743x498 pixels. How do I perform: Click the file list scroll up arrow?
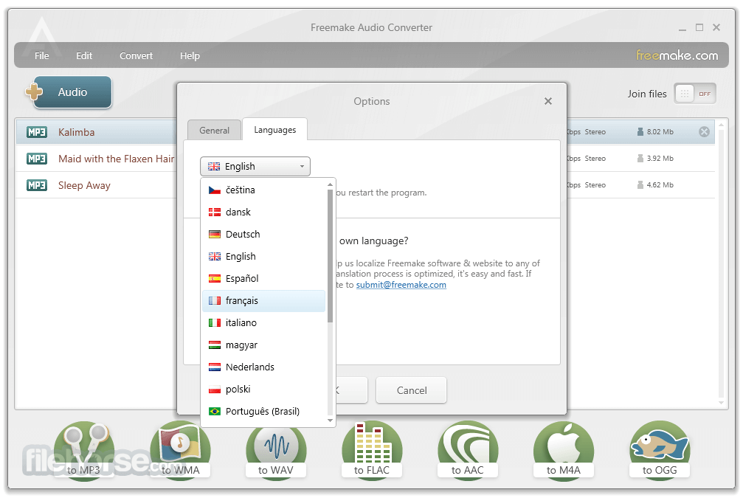coord(721,125)
